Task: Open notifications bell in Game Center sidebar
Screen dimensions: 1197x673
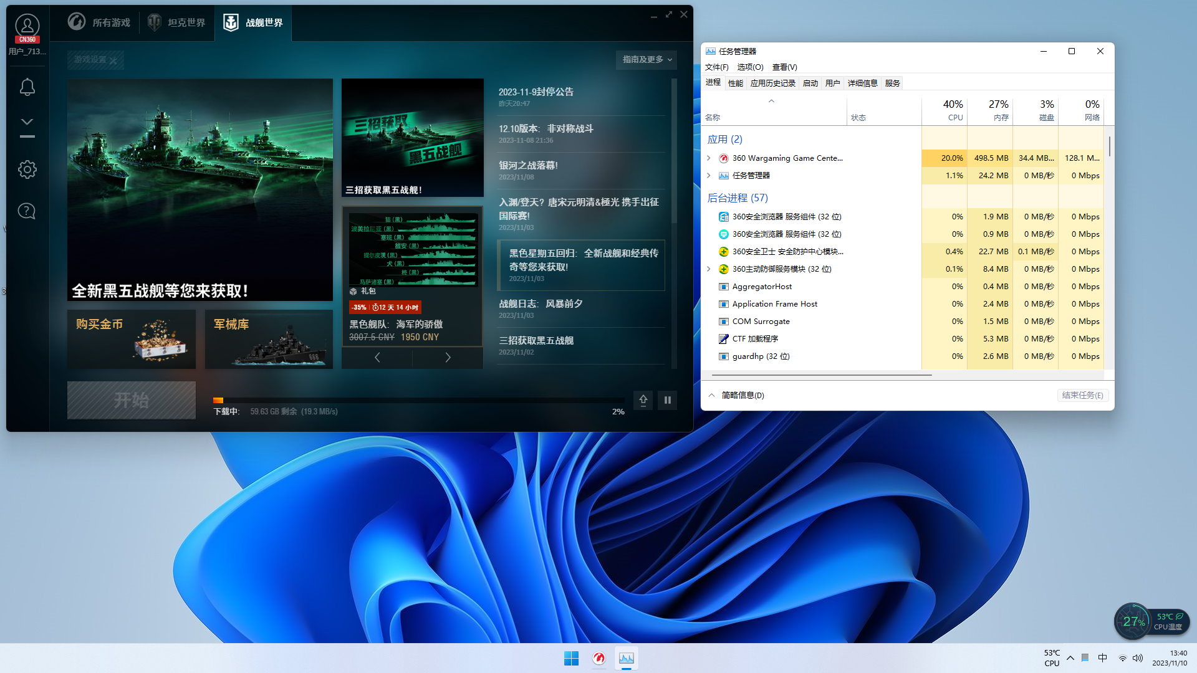Action: click(x=27, y=87)
